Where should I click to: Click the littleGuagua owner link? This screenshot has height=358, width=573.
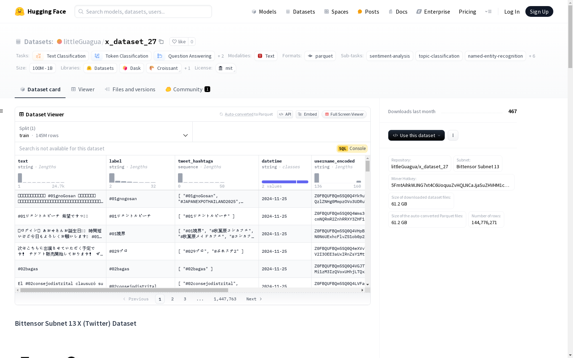click(82, 42)
